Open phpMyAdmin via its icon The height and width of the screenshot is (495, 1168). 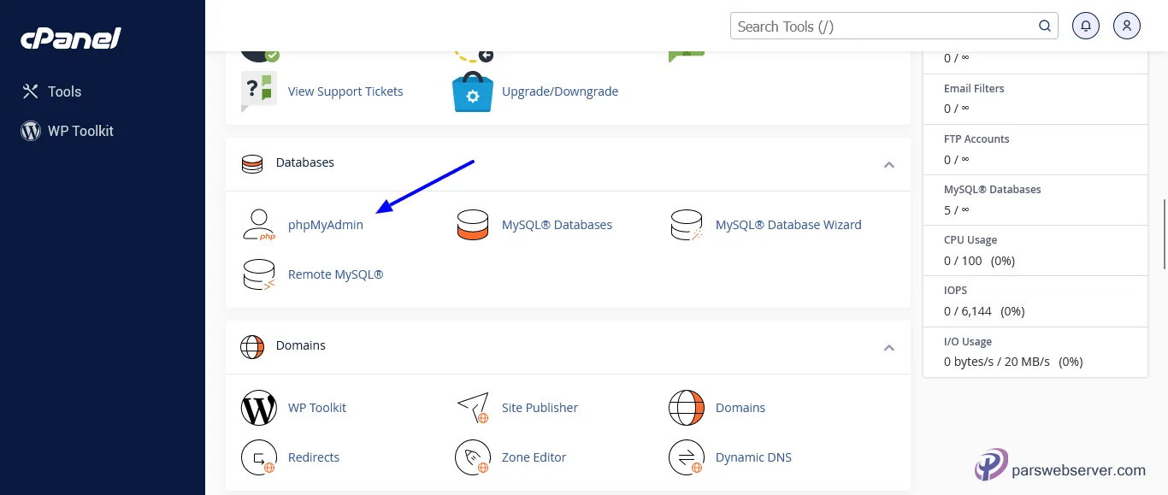click(259, 224)
